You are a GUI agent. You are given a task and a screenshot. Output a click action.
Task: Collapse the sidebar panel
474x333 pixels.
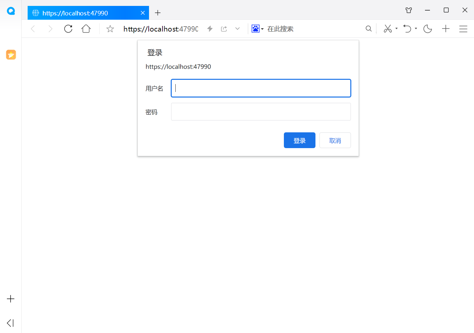click(11, 323)
